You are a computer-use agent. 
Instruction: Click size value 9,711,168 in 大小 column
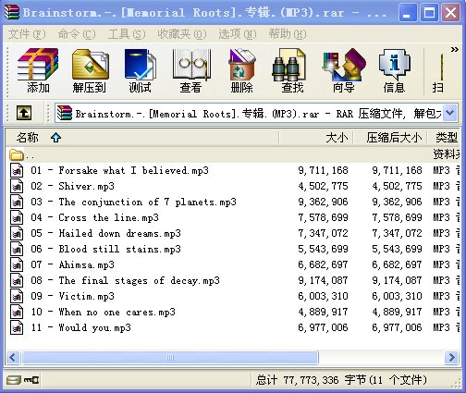(323, 170)
